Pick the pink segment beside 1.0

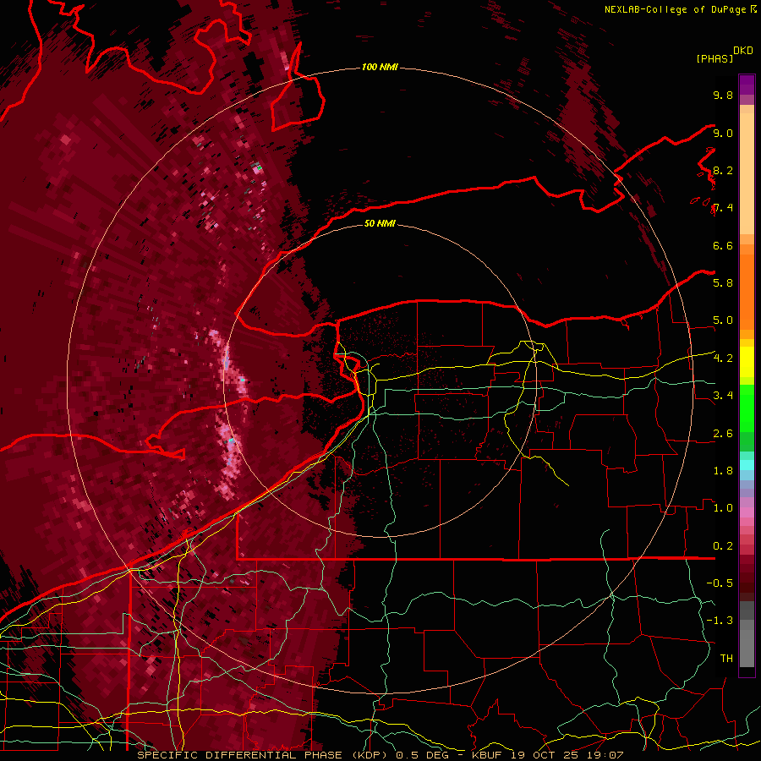[x=747, y=512]
